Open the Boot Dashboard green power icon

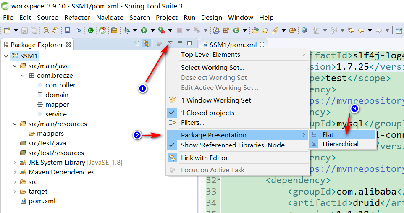pos(91,30)
